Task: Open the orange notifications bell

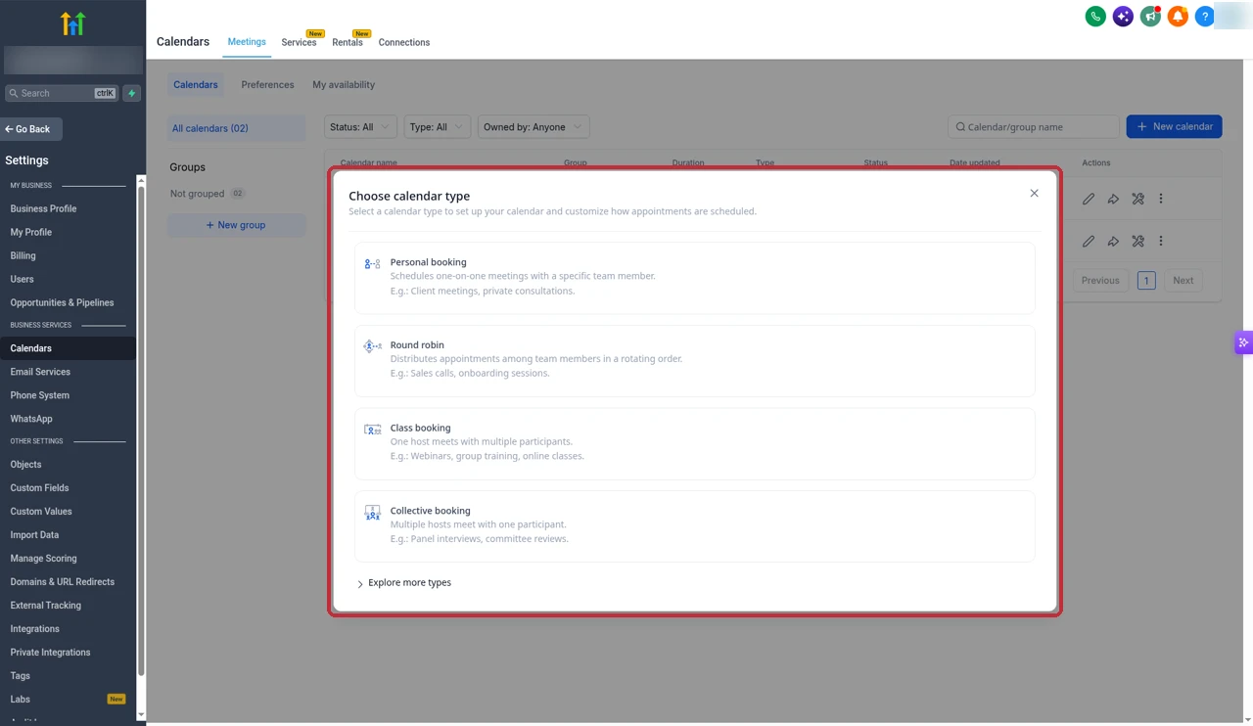Action: [x=1178, y=17]
